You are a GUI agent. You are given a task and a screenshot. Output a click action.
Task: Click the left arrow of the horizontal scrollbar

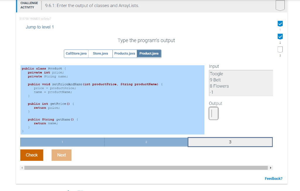click(x=22, y=168)
